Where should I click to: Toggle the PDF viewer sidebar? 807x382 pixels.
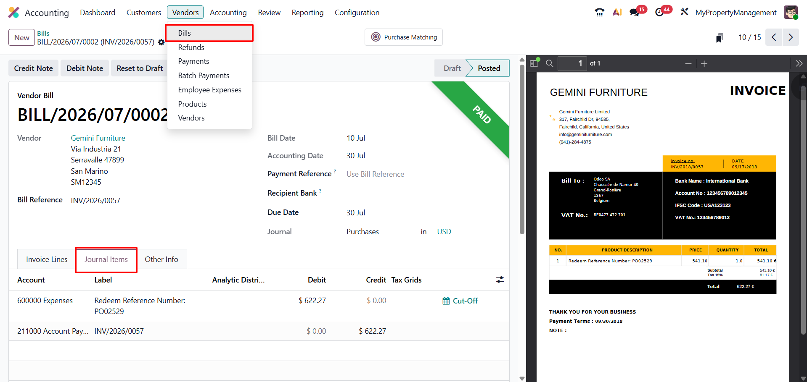[534, 63]
